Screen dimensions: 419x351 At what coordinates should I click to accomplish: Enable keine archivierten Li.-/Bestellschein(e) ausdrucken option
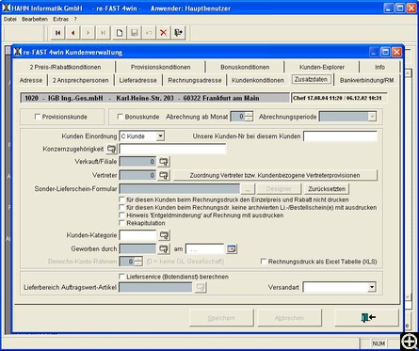coord(121,207)
